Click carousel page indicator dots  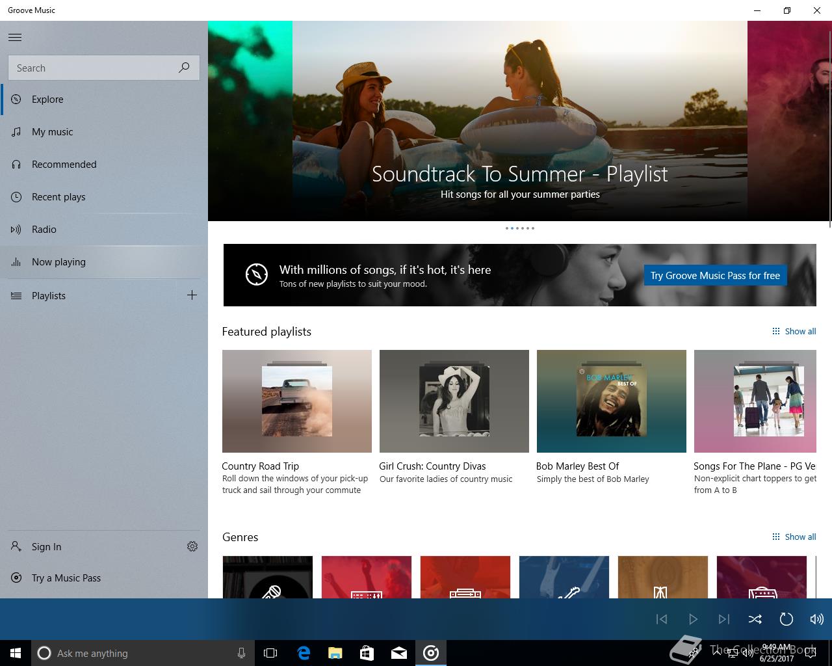pyautogui.click(x=520, y=228)
